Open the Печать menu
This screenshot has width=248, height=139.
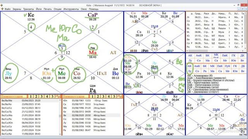click(x=48, y=9)
